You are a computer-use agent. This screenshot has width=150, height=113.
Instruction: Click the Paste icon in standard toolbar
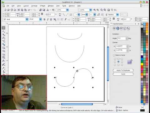[x=25, y=10]
